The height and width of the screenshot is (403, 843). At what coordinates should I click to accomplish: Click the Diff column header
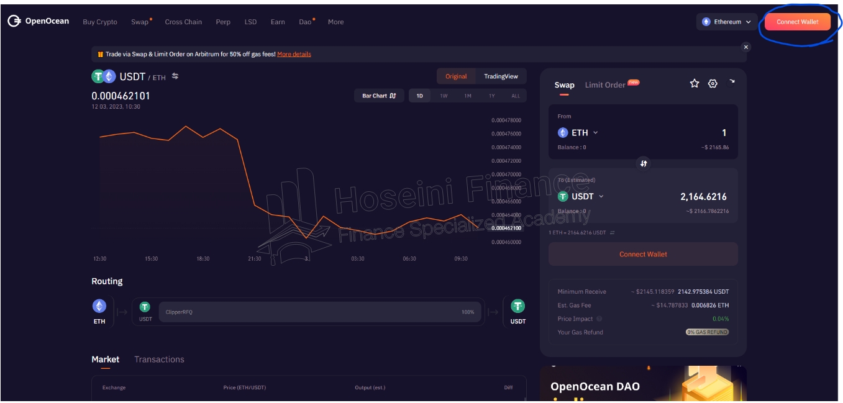508,387
